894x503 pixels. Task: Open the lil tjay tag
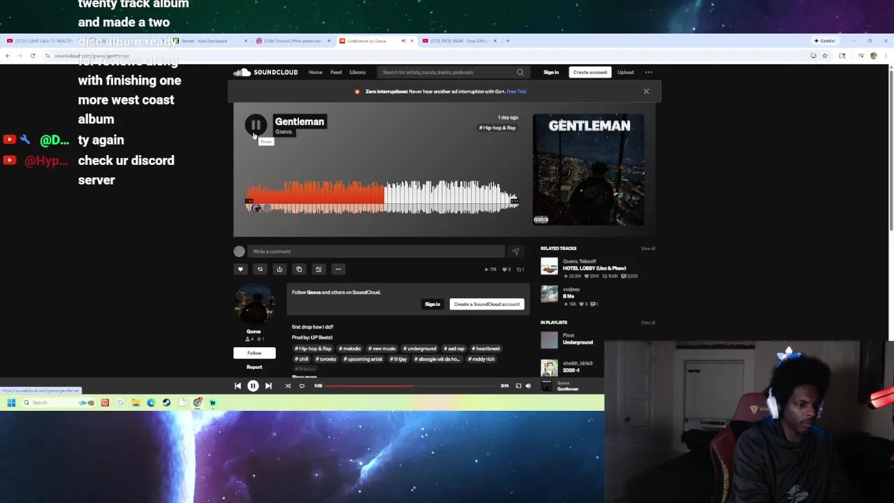pyautogui.click(x=399, y=359)
